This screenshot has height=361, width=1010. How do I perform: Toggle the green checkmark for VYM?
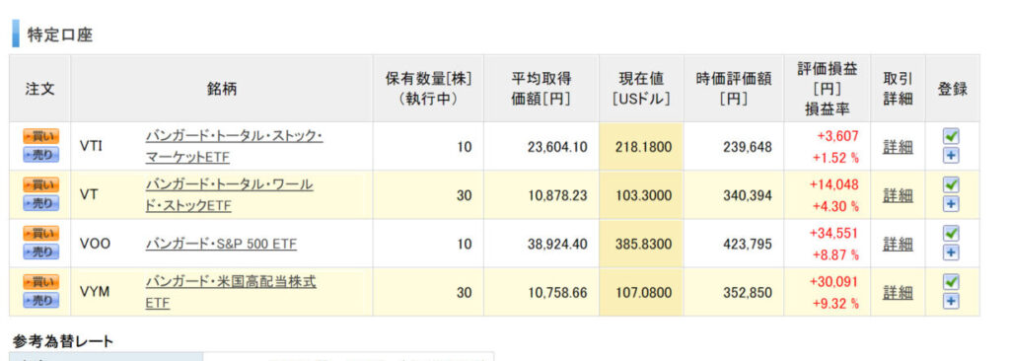(x=951, y=282)
